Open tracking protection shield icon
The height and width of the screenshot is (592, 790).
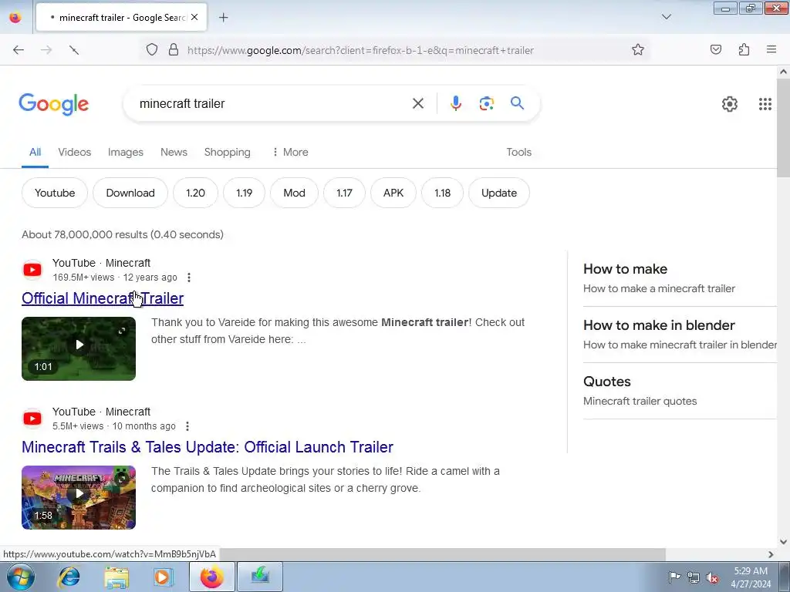[152, 50]
